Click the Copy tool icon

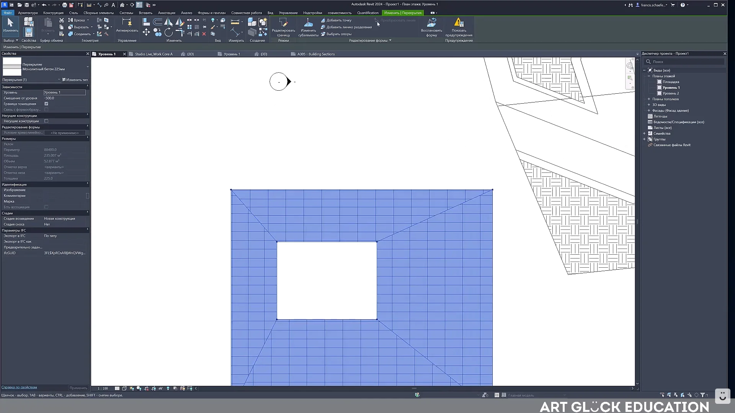[157, 33]
